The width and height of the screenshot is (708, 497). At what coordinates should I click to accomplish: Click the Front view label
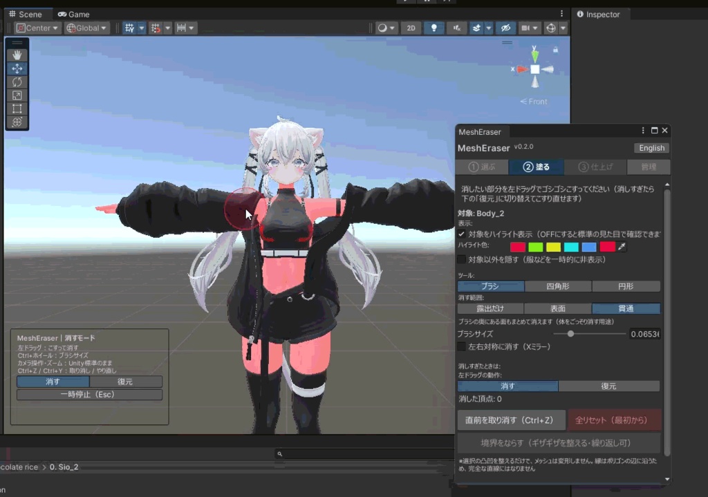tap(534, 102)
